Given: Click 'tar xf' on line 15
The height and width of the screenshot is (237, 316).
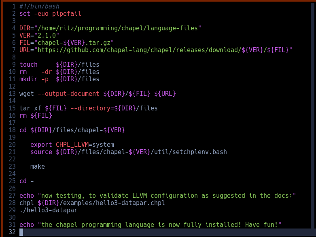Looking at the screenshot, I should (x=30, y=108).
